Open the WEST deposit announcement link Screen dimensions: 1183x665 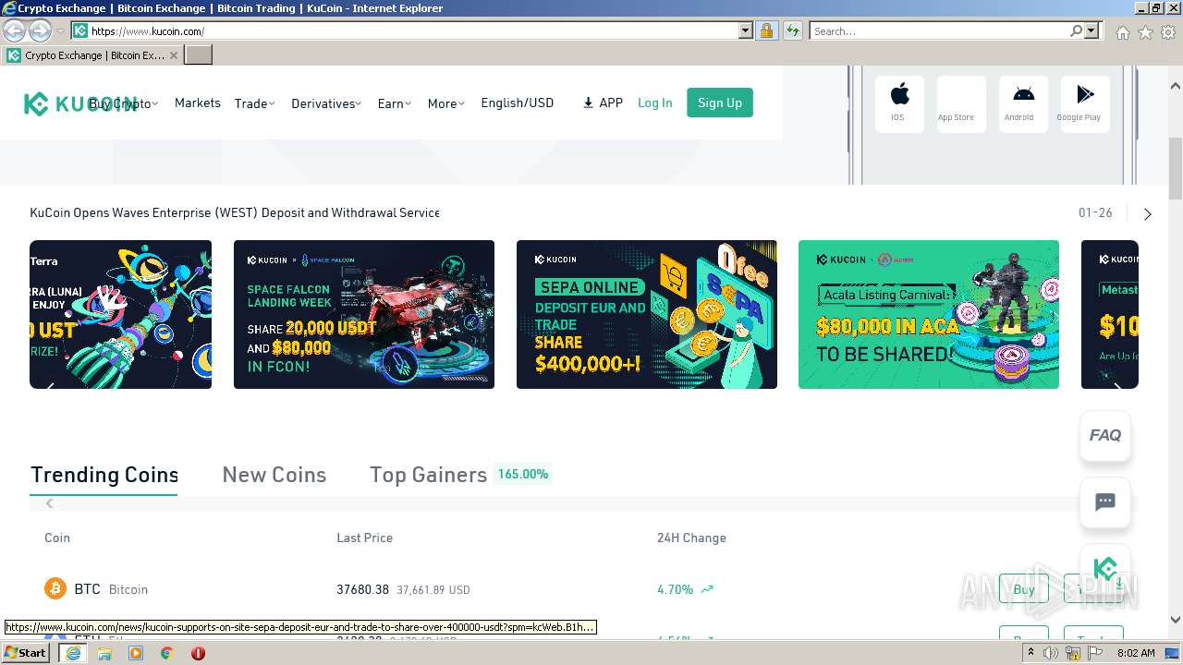[235, 212]
